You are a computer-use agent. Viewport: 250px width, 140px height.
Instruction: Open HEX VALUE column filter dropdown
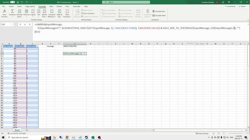click(25, 46)
